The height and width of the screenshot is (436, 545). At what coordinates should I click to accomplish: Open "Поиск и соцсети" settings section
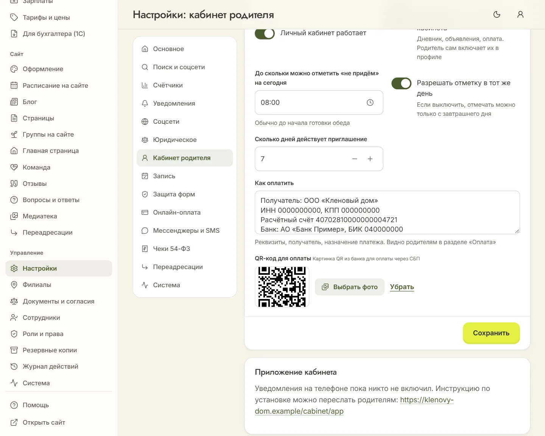coord(185,67)
